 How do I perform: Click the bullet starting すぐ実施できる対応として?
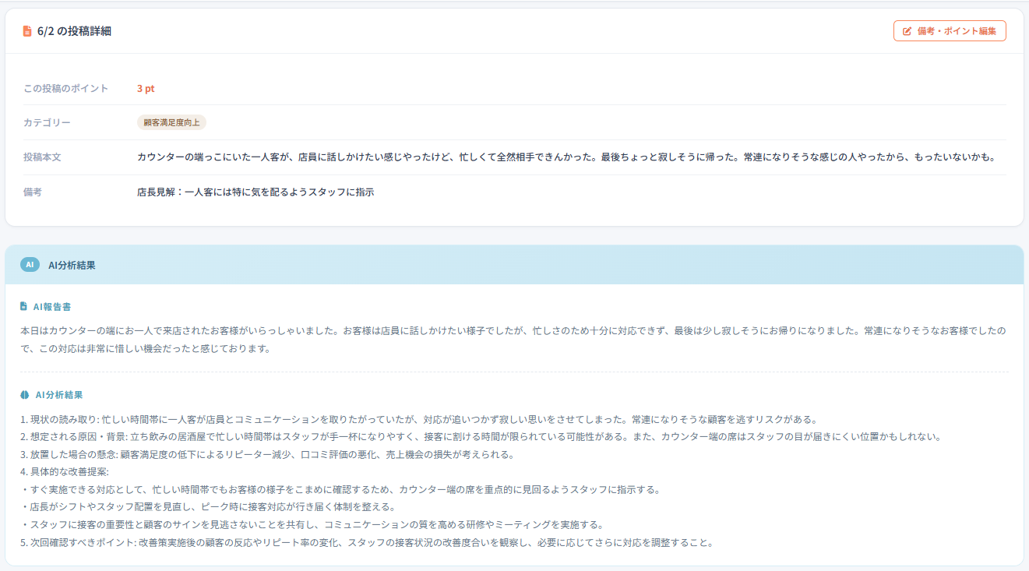coord(340,490)
